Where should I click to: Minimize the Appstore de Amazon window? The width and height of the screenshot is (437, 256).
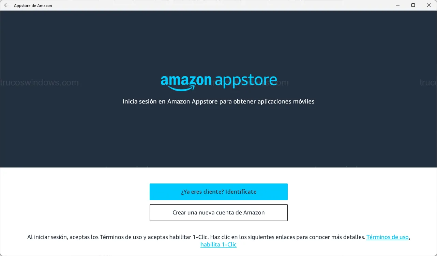click(397, 5)
